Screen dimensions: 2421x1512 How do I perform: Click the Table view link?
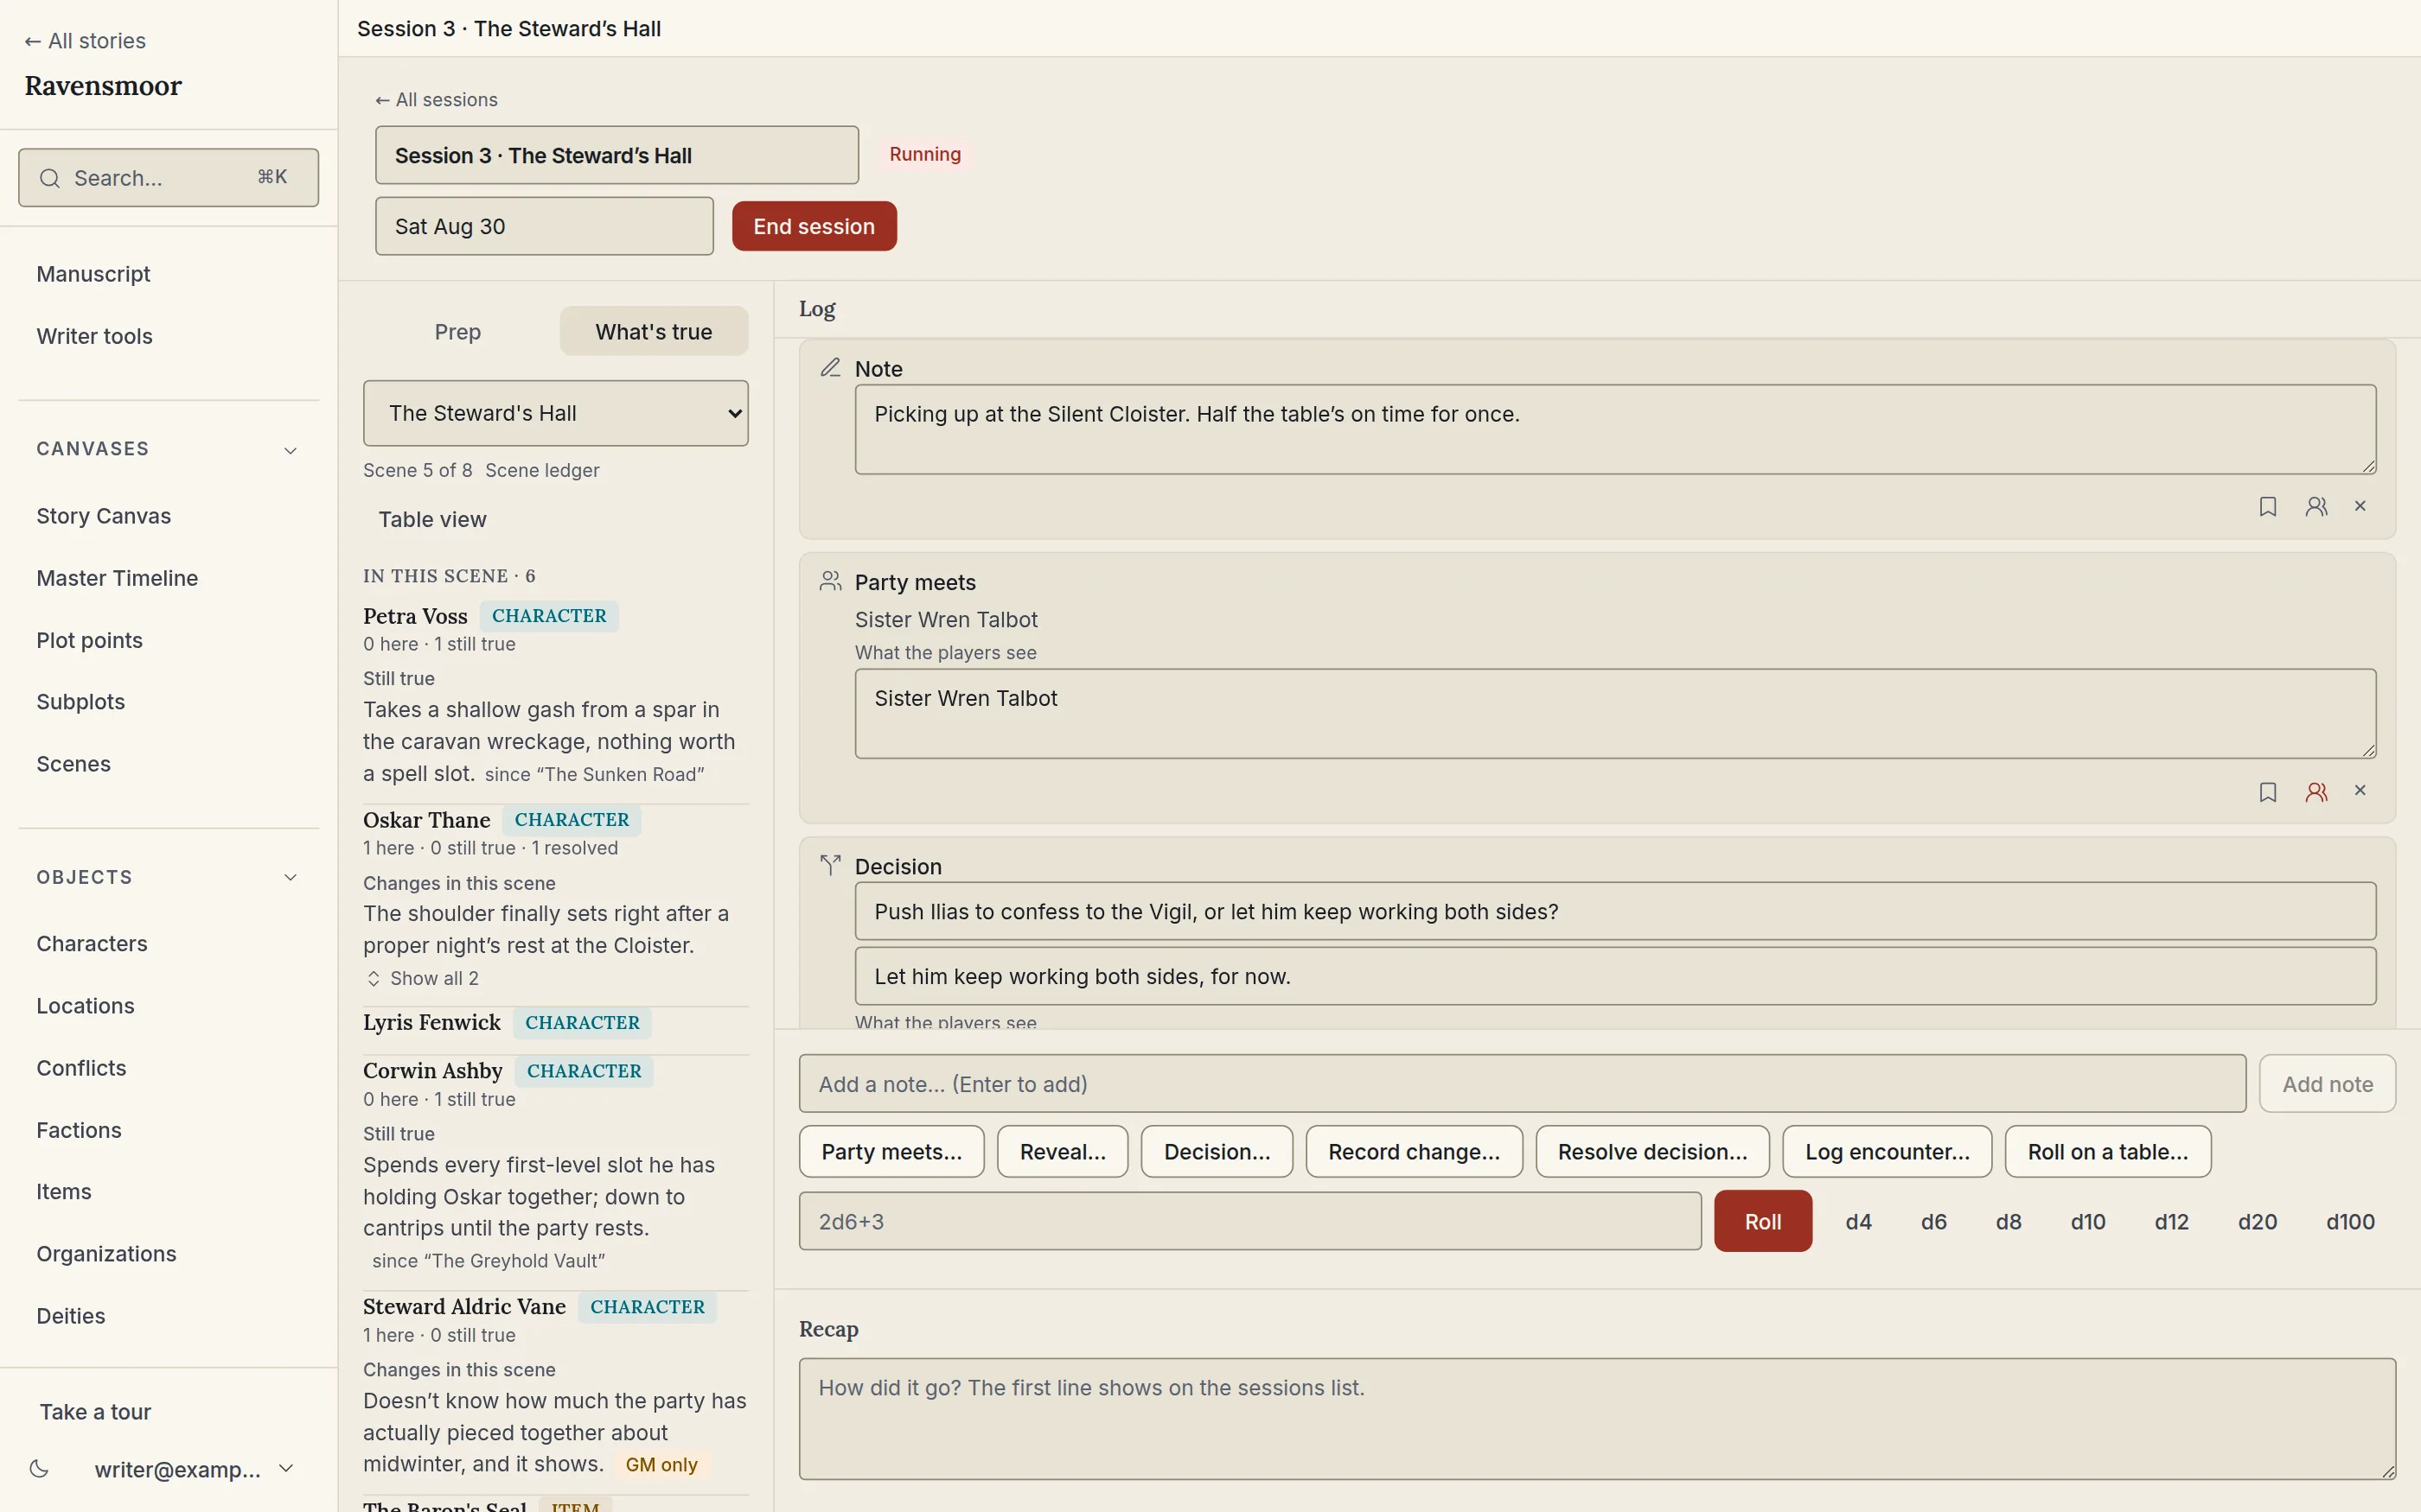pos(432,519)
